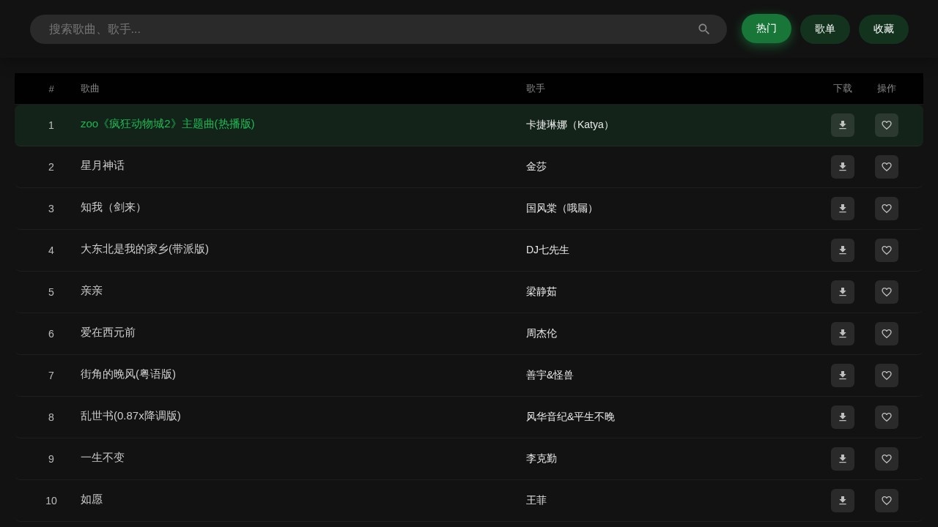
Task: Toggle the heart icon for 周杰伦's 爱在西元前
Action: [x=887, y=334]
